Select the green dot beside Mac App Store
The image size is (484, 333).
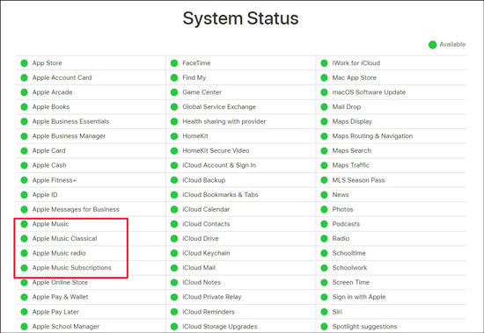324,77
